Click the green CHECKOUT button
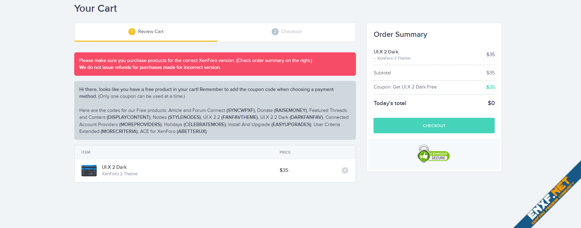The image size is (581, 228). pos(434,126)
